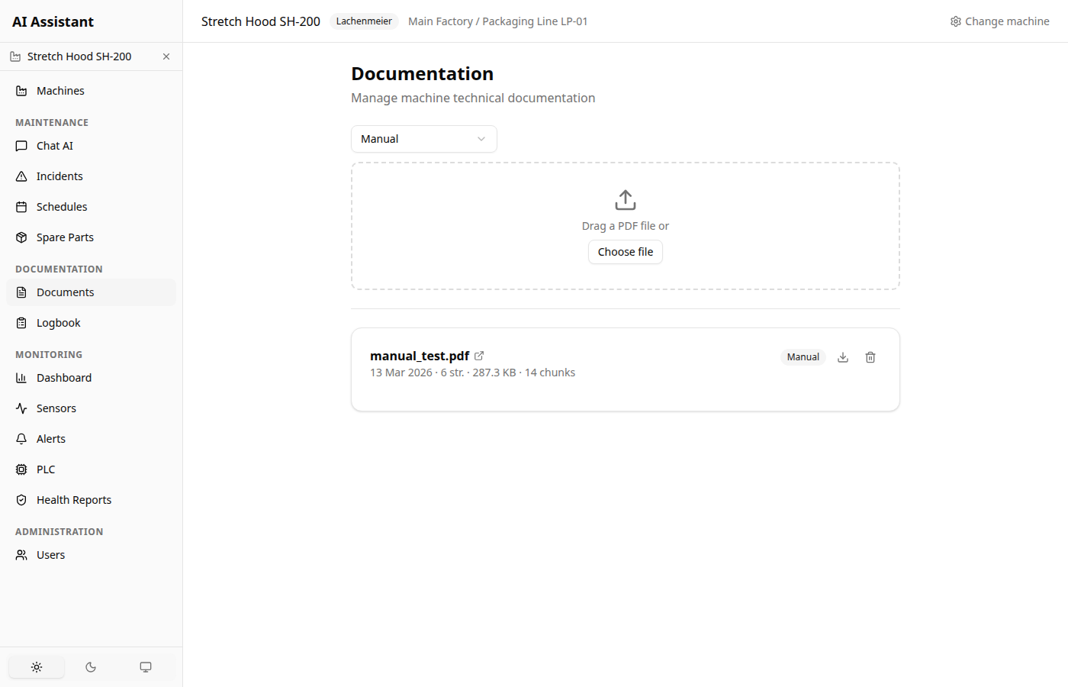Image resolution: width=1068 pixels, height=687 pixels.
Task: Click the Lachenmeier machine badge
Action: (x=364, y=21)
